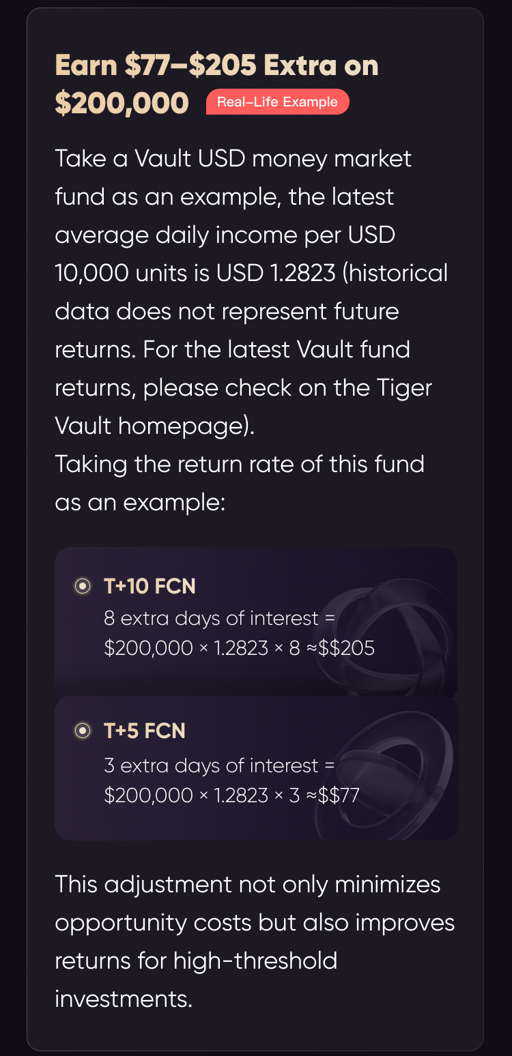
Task: Click '3 extra days of interest' text
Action: 212,765
